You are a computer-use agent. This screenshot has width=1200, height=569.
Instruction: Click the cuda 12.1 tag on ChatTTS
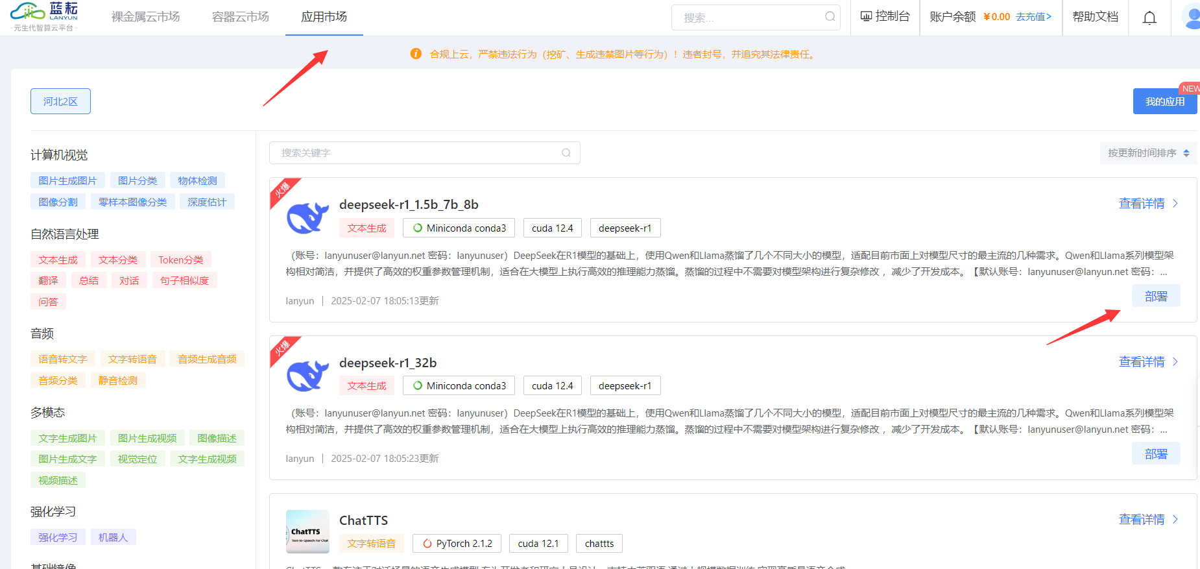point(538,544)
